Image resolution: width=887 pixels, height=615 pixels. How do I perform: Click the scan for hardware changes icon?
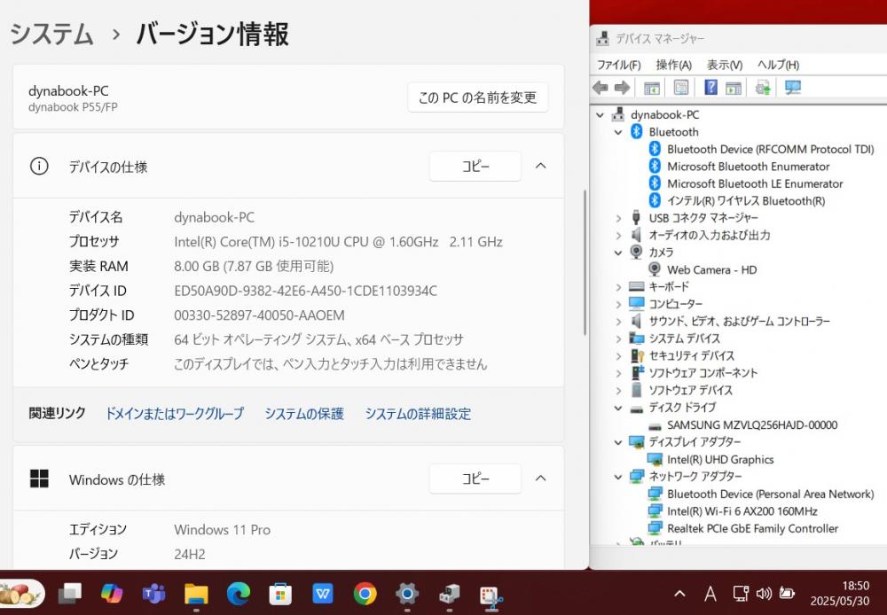(x=792, y=87)
